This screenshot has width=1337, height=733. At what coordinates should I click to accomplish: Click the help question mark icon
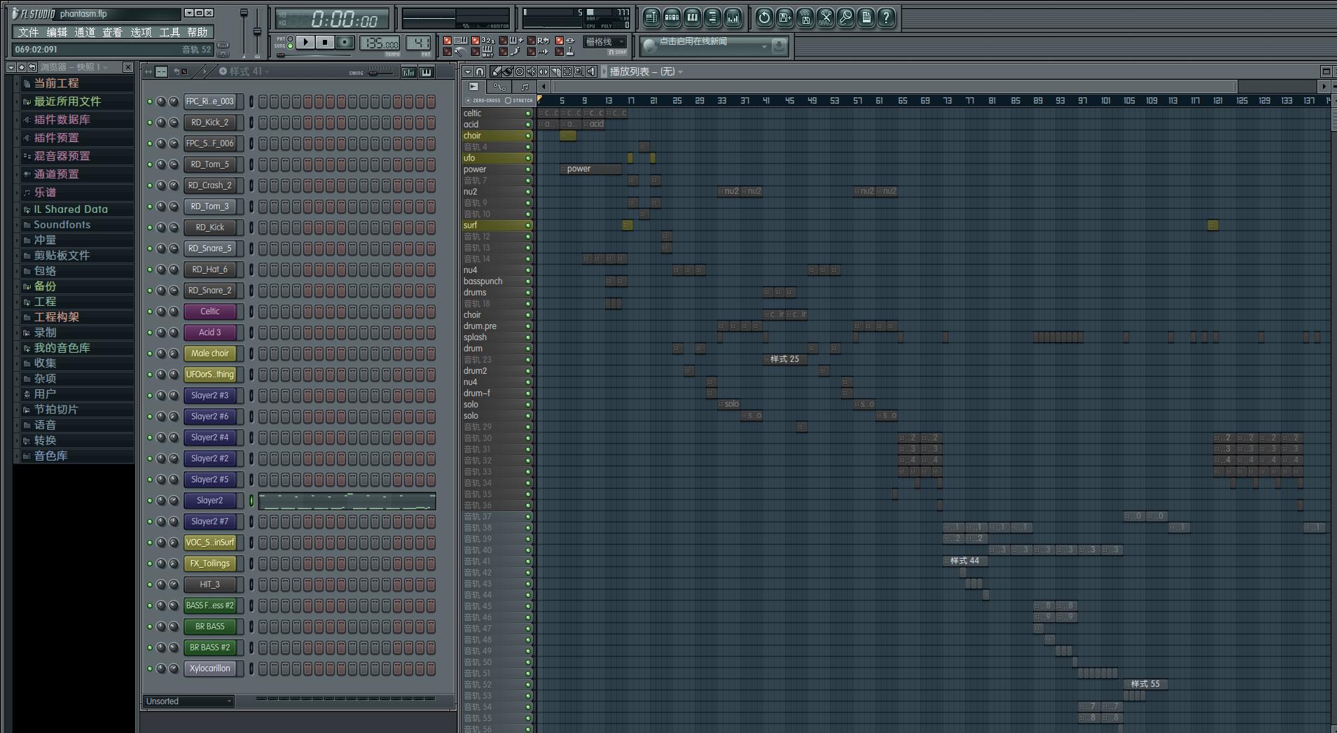(x=886, y=17)
